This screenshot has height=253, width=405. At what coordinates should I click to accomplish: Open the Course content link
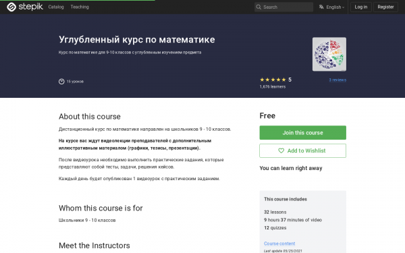(279, 244)
